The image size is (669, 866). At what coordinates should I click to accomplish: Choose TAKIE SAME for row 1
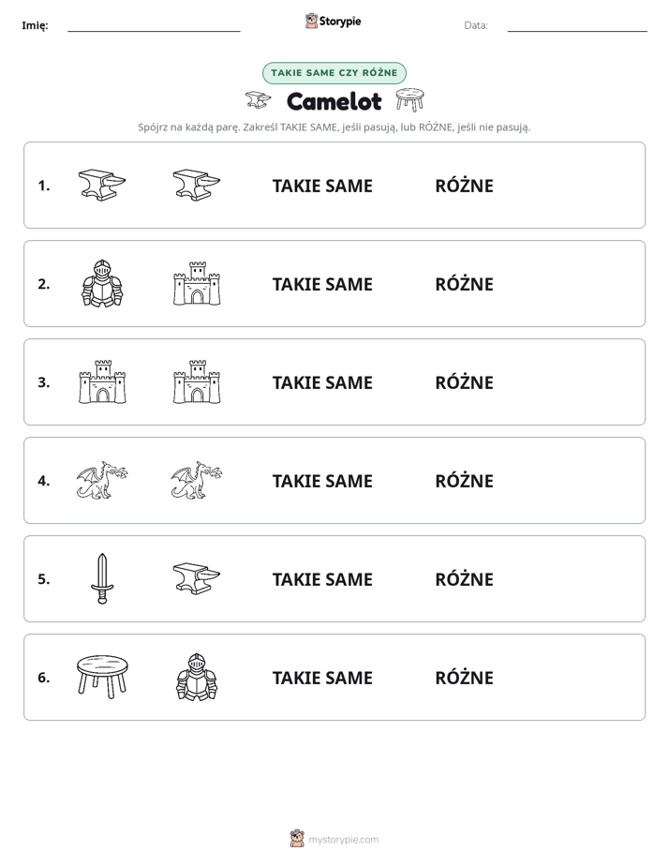click(322, 187)
